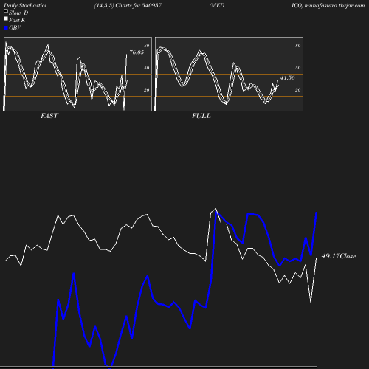
Task: Click the 50 level label in FULL chart
Action: 298,68
